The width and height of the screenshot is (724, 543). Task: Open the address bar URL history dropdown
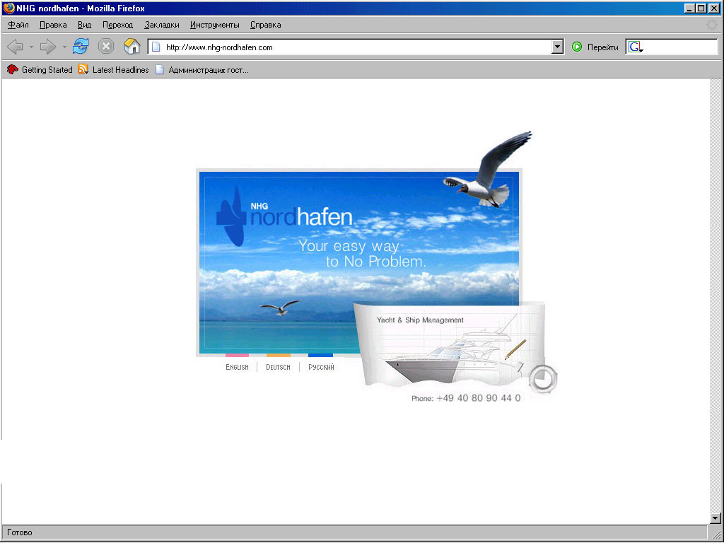tap(558, 47)
